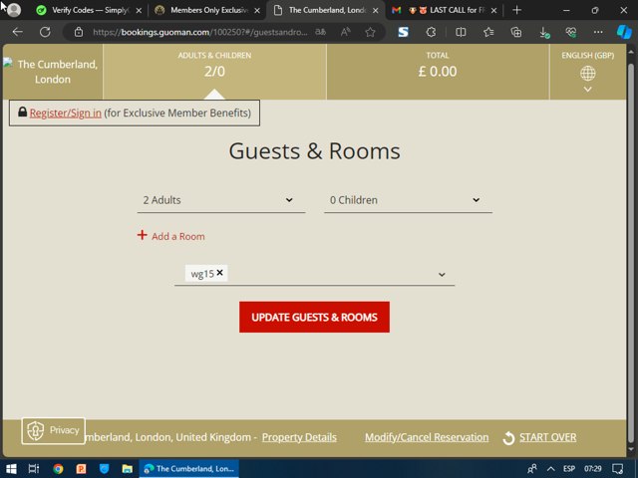Open the browser extensions puzzle icon
This screenshot has width=638, height=478.
(431, 32)
